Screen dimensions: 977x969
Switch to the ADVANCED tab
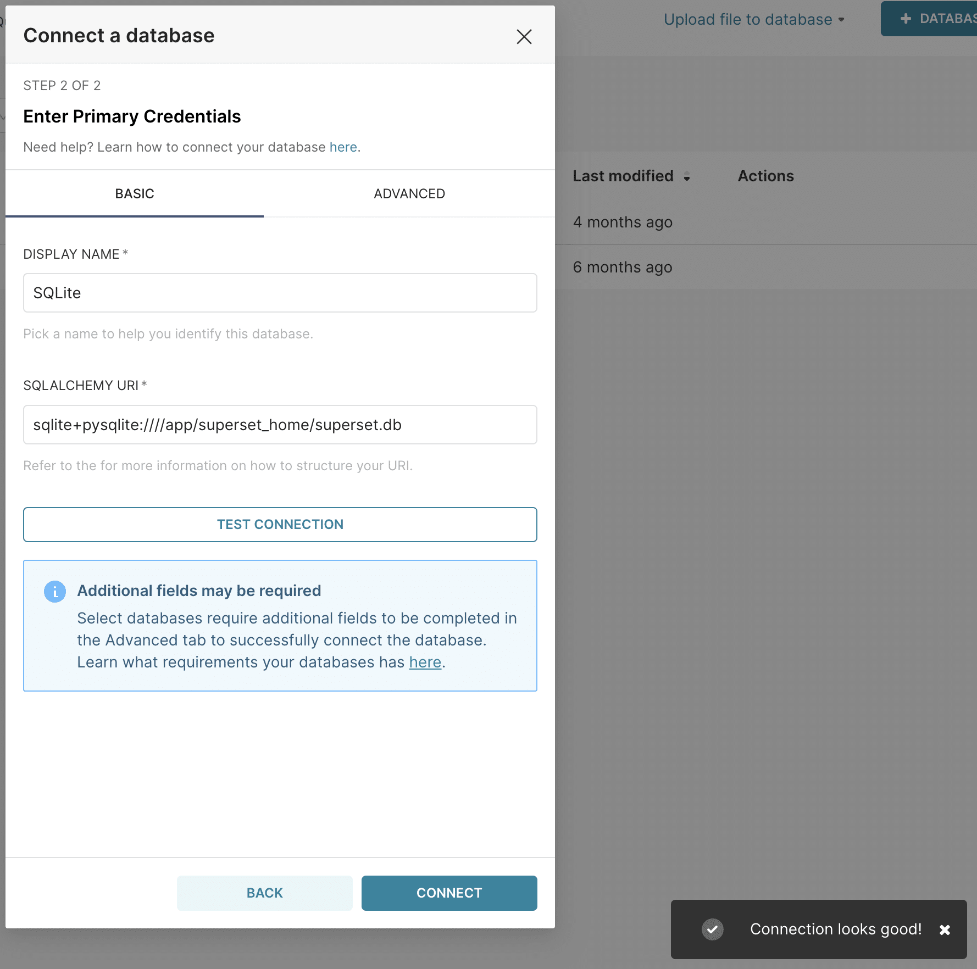[x=409, y=194]
